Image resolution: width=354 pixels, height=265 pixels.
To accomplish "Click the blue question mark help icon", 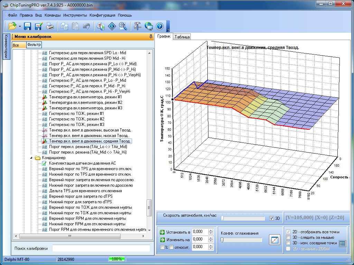I will point(159,26).
